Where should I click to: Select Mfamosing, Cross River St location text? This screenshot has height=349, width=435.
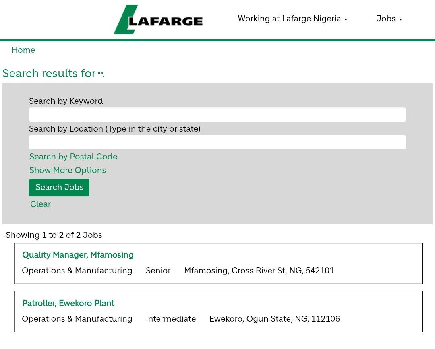pyautogui.click(x=259, y=271)
